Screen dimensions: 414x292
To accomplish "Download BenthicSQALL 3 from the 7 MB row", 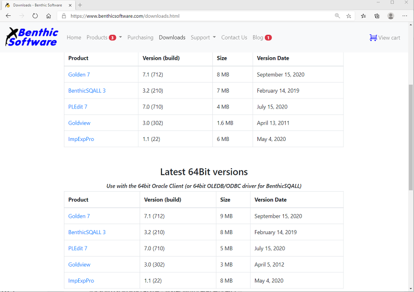I will point(86,91).
